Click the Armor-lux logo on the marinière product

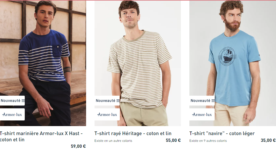pos(12,115)
